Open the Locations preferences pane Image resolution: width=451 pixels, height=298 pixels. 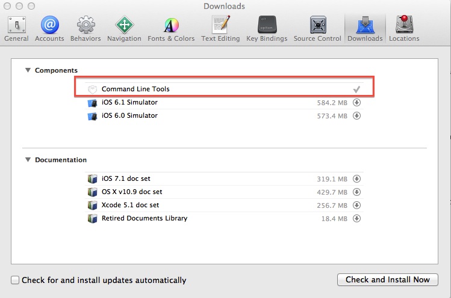(404, 28)
